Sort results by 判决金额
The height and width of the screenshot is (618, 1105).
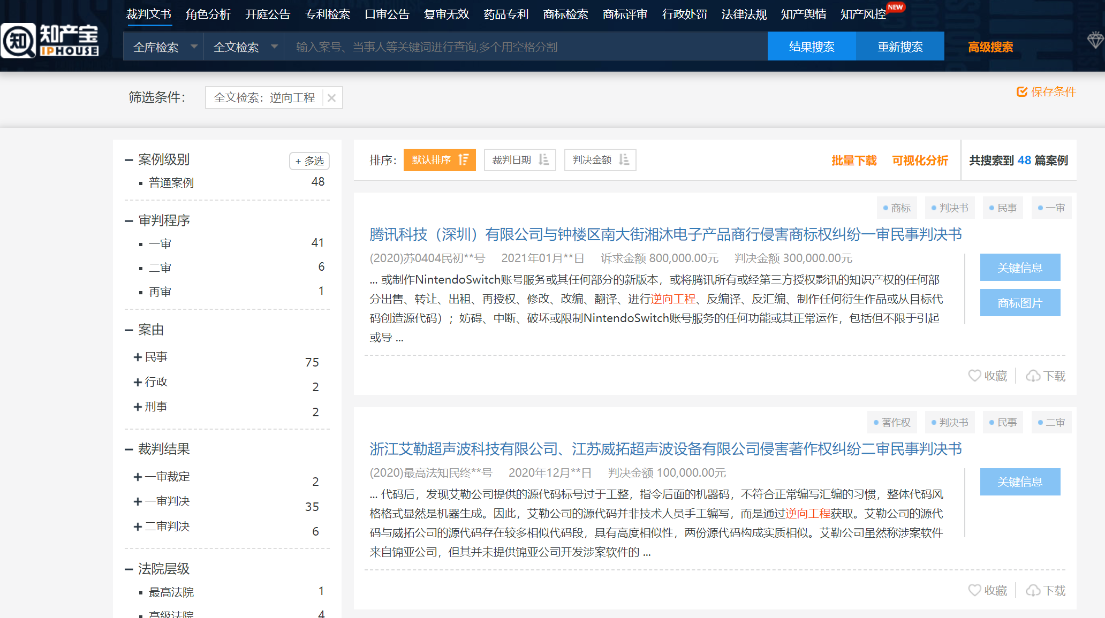click(x=600, y=160)
